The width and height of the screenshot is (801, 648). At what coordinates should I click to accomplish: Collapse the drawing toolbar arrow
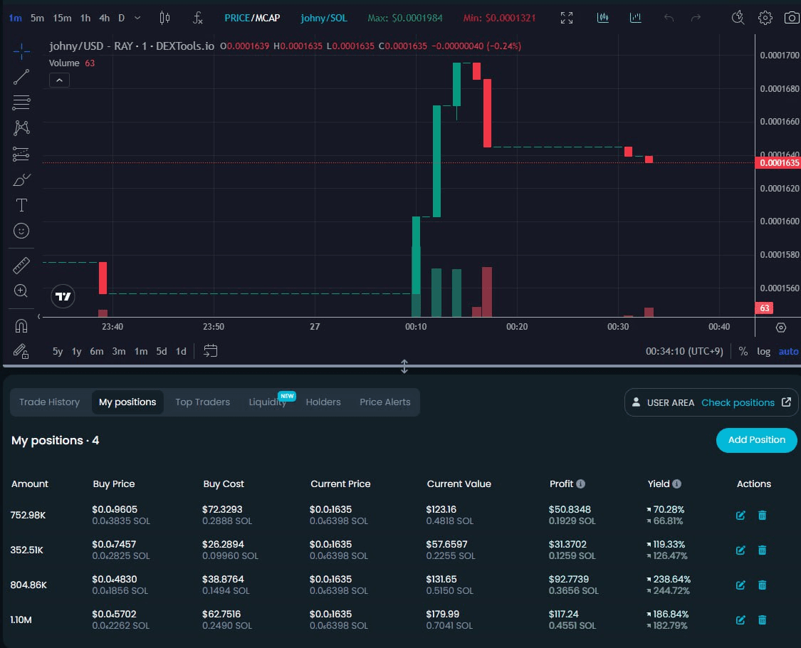(x=39, y=317)
